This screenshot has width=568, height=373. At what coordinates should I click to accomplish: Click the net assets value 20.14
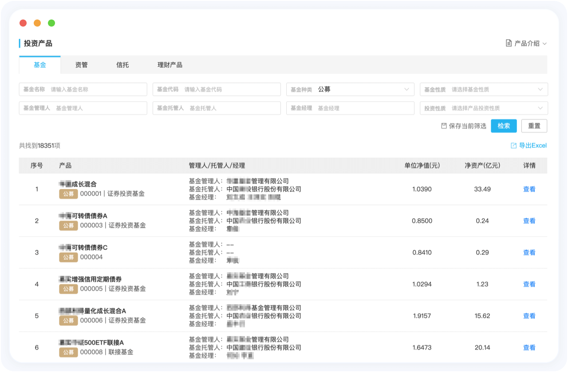[x=482, y=348]
